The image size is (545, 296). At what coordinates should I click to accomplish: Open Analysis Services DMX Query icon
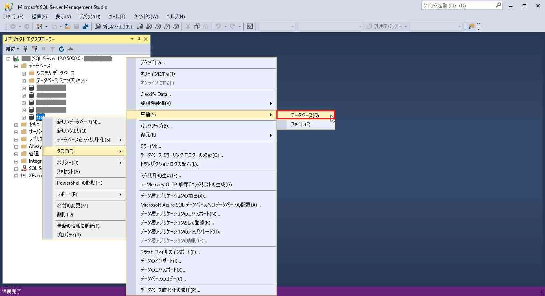point(158,26)
